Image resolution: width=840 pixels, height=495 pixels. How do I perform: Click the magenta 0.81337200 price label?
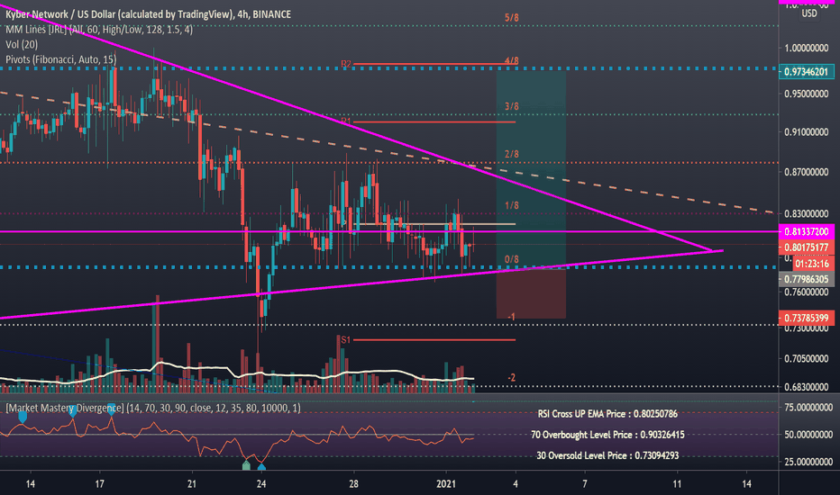click(x=807, y=231)
